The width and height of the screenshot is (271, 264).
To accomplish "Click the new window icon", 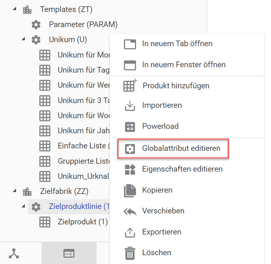I will coord(130,65).
